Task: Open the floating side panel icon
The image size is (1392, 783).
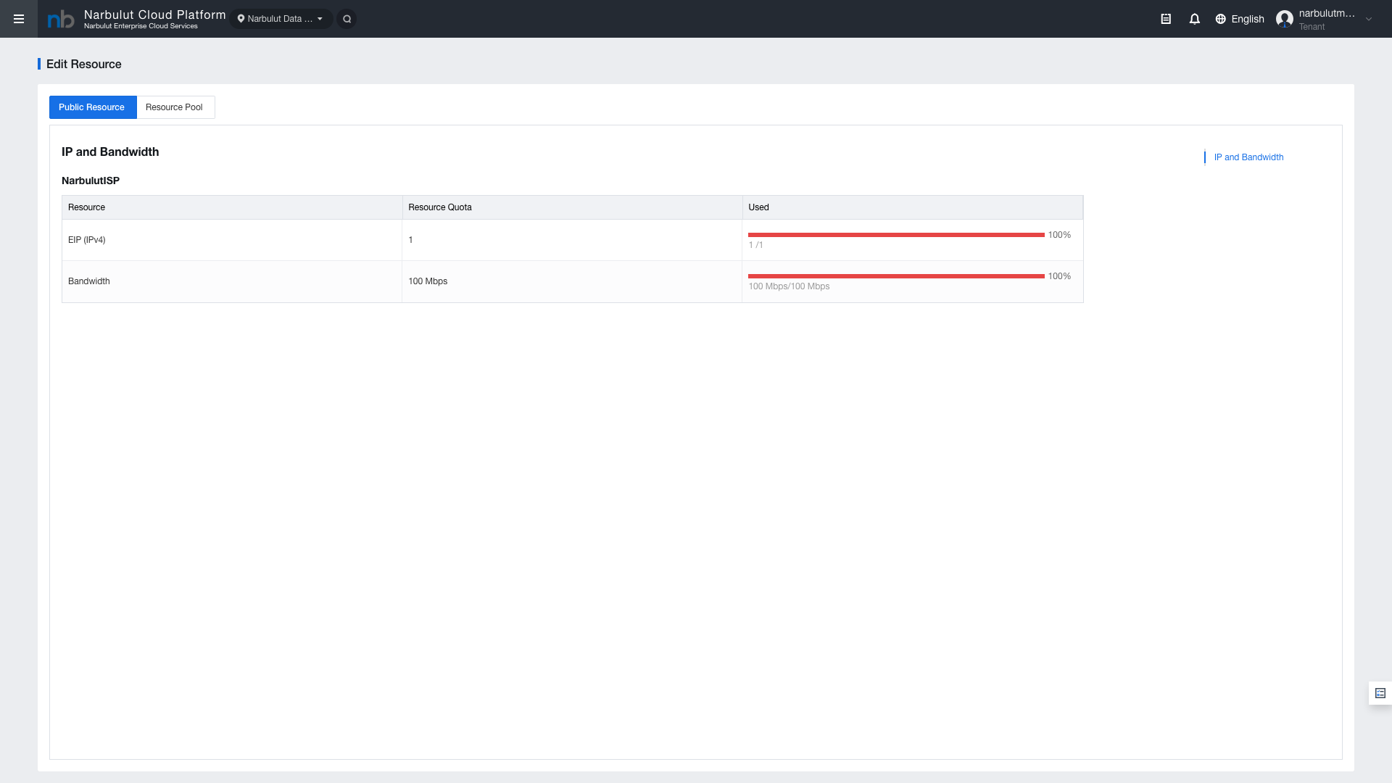Action: [1380, 693]
